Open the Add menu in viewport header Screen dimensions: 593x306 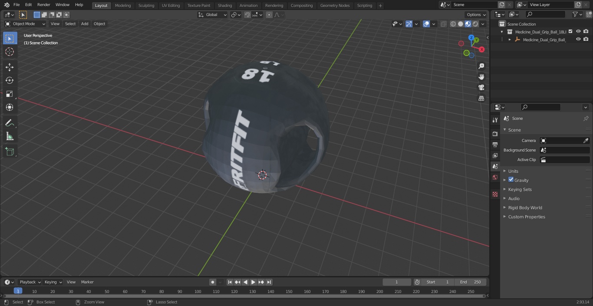[85, 24]
